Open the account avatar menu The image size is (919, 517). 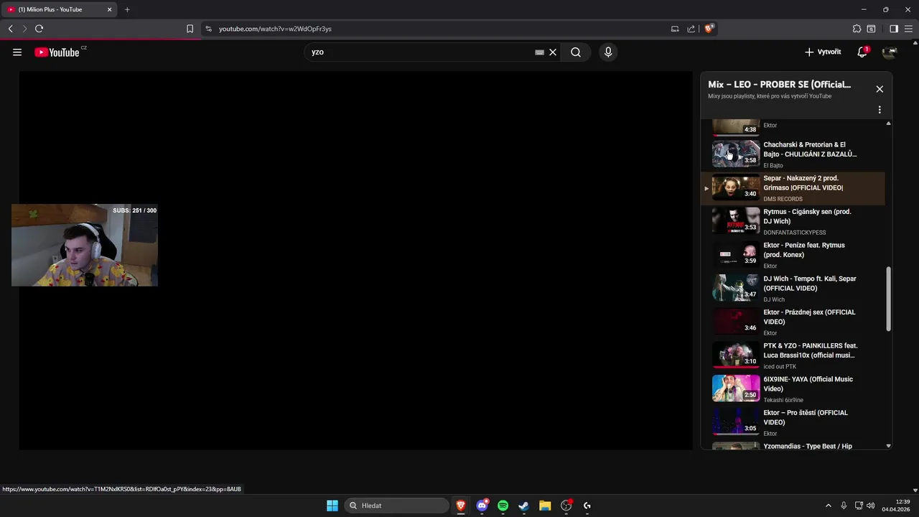890,52
